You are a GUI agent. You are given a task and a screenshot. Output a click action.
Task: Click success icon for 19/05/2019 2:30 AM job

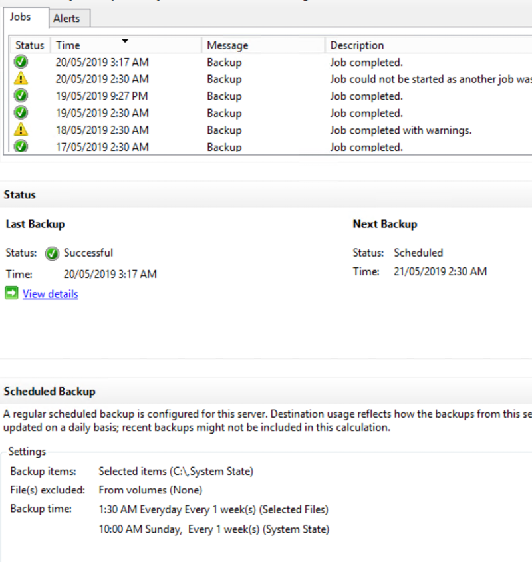pyautogui.click(x=21, y=112)
